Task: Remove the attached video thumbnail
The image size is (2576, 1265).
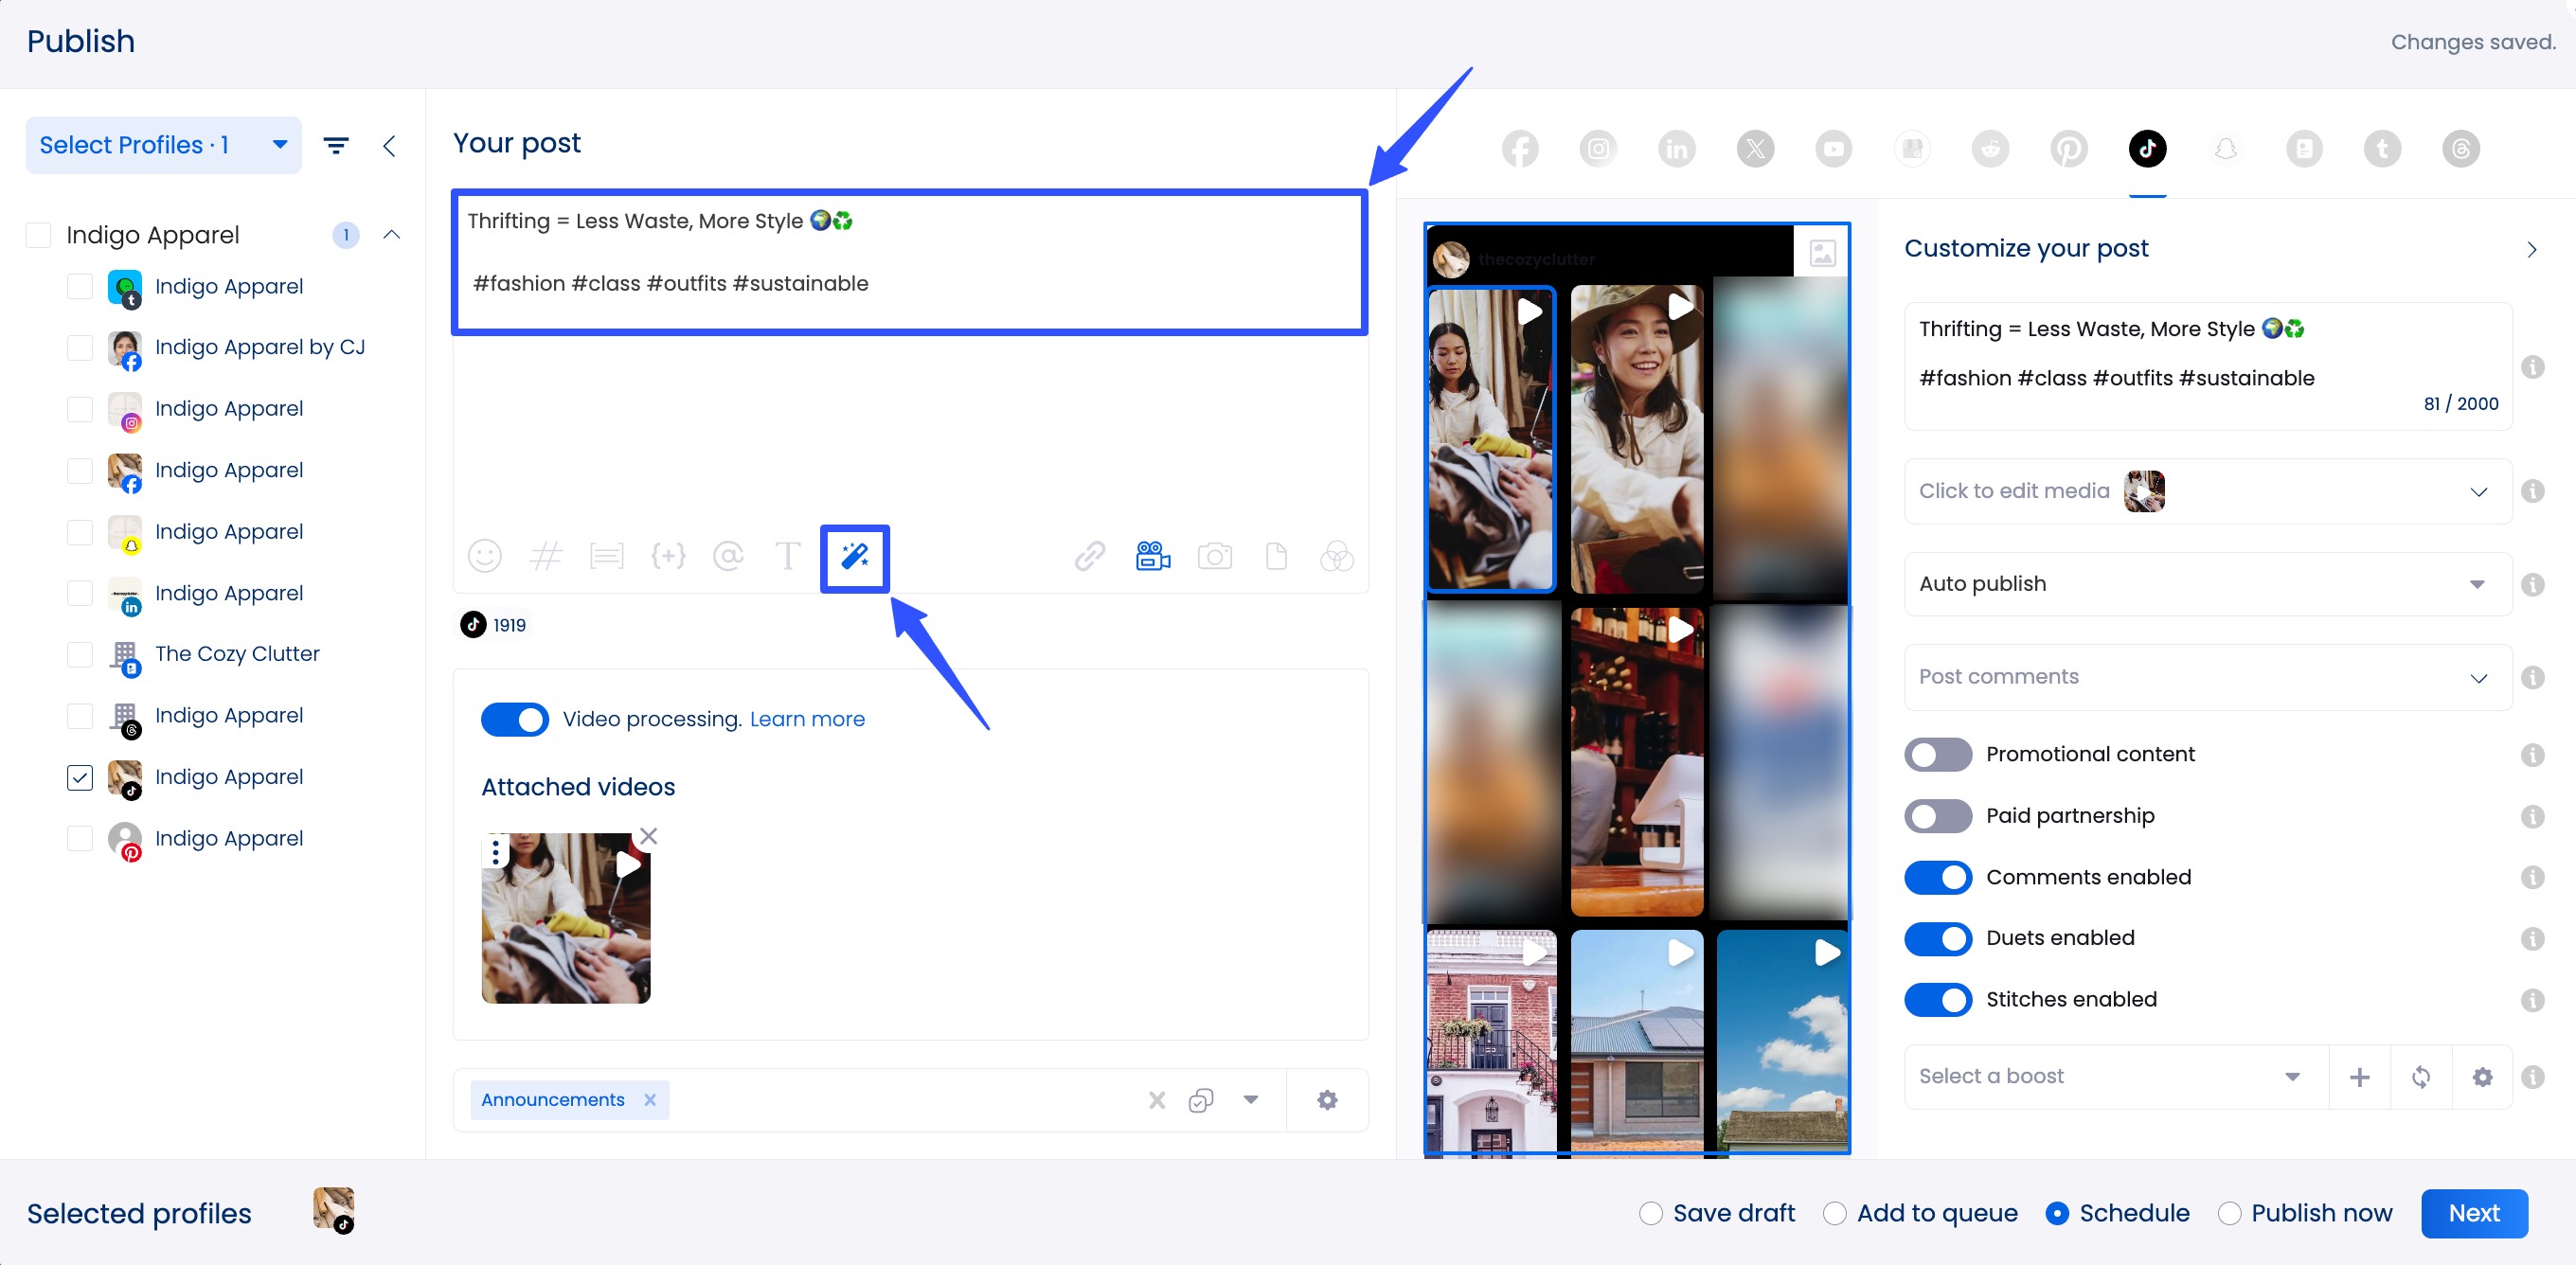Action: 649,836
